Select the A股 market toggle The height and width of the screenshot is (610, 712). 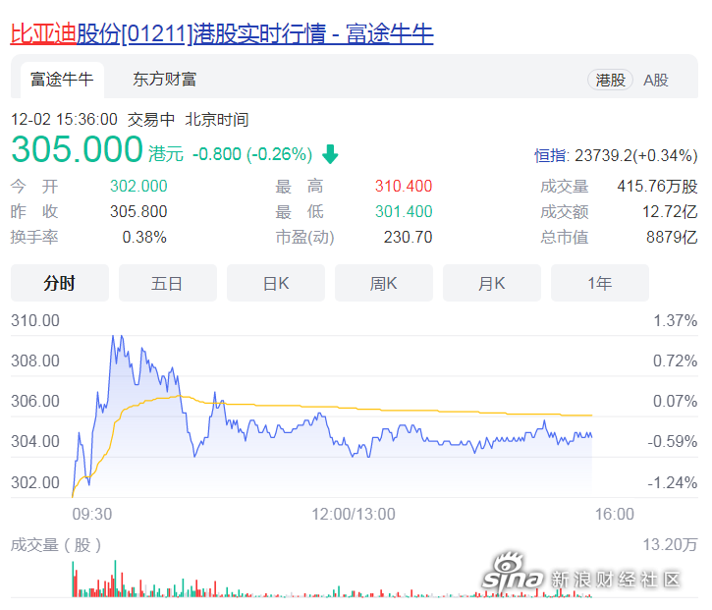(656, 81)
